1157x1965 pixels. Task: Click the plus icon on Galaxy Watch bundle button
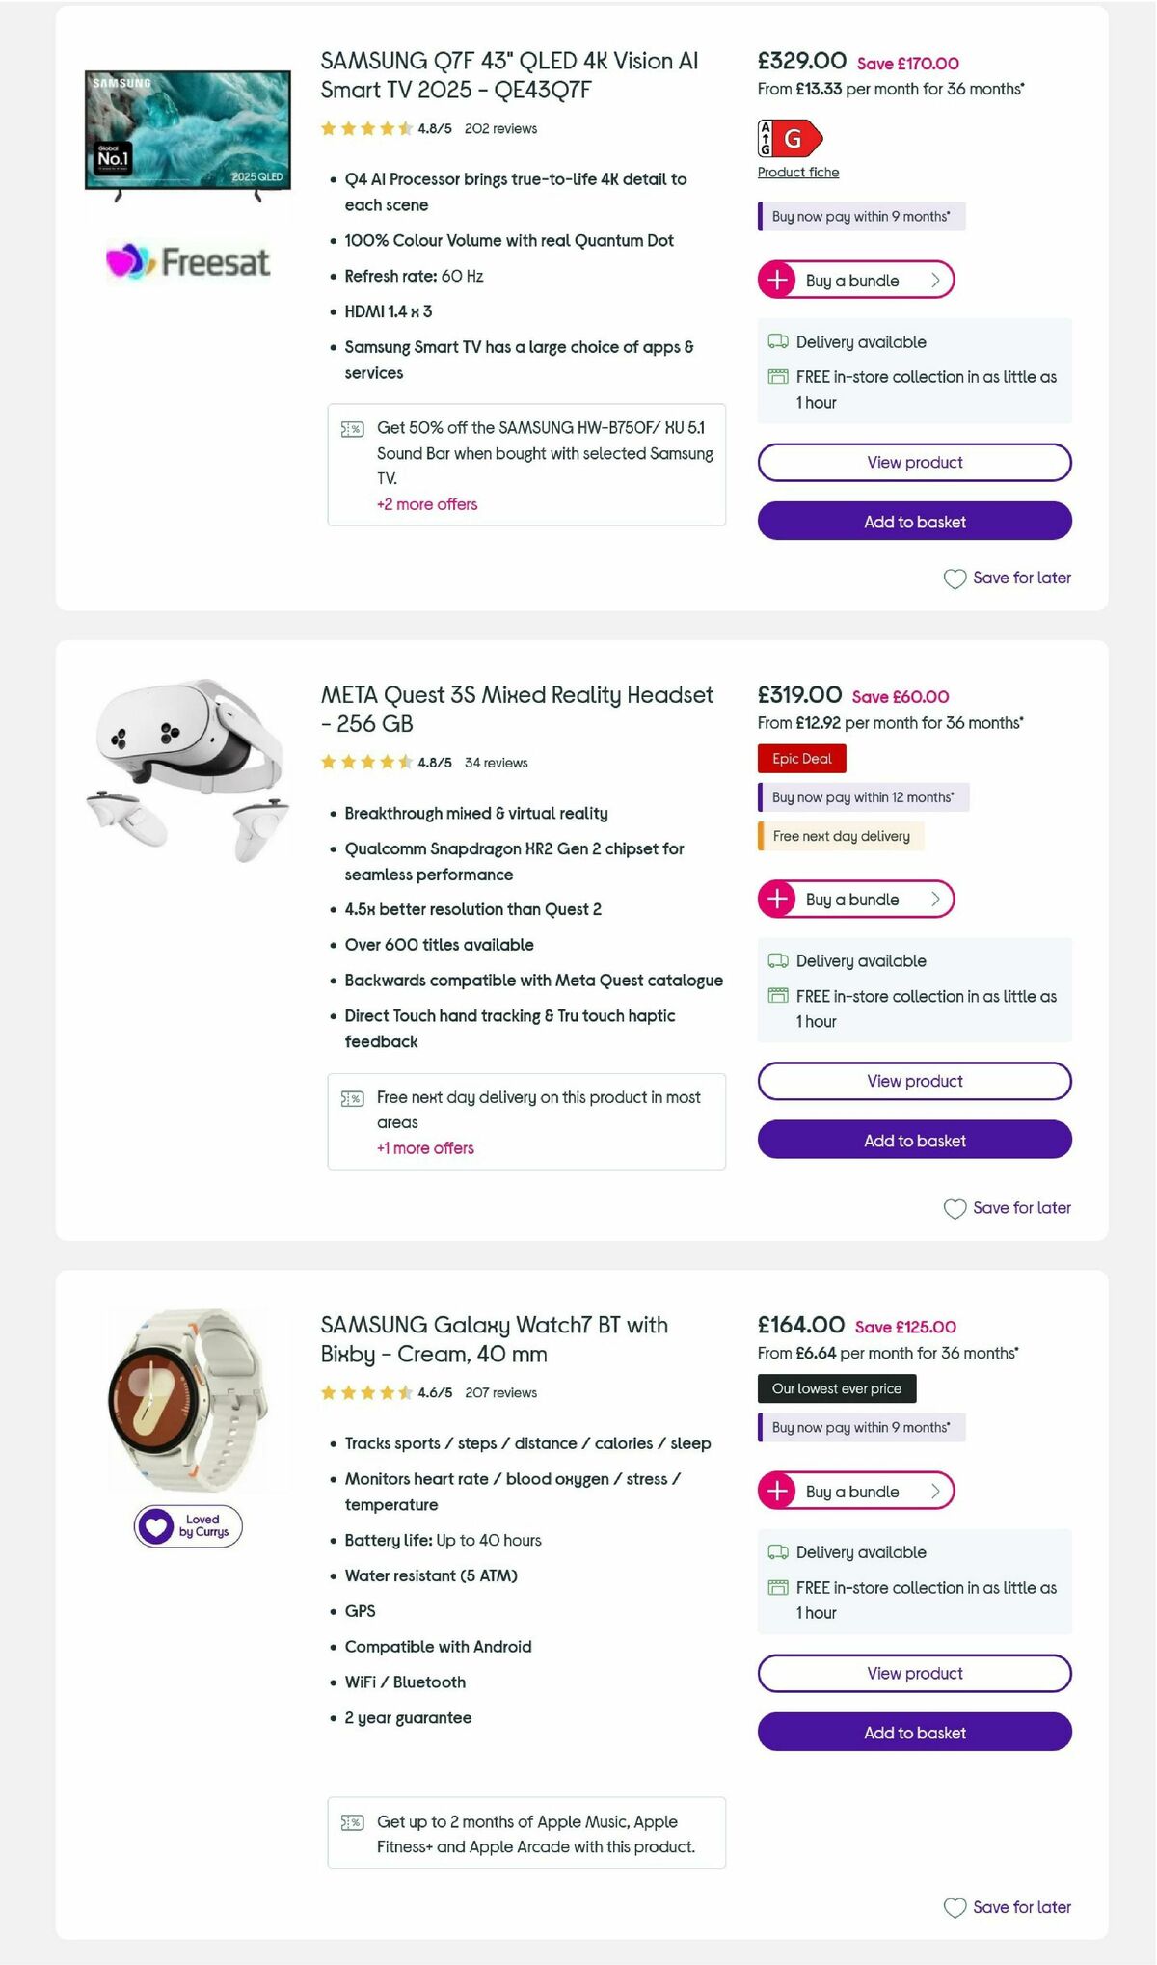coord(777,1491)
